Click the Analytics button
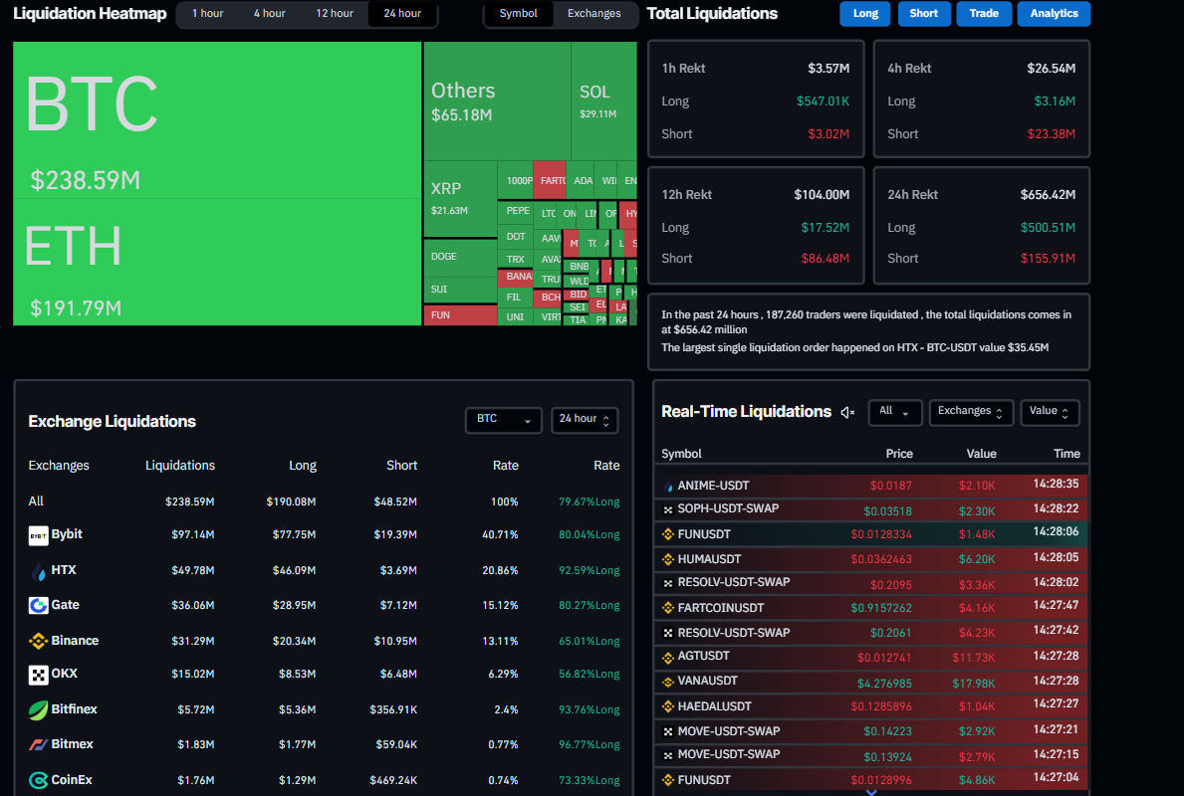Viewport: 1184px width, 796px height. [1054, 14]
